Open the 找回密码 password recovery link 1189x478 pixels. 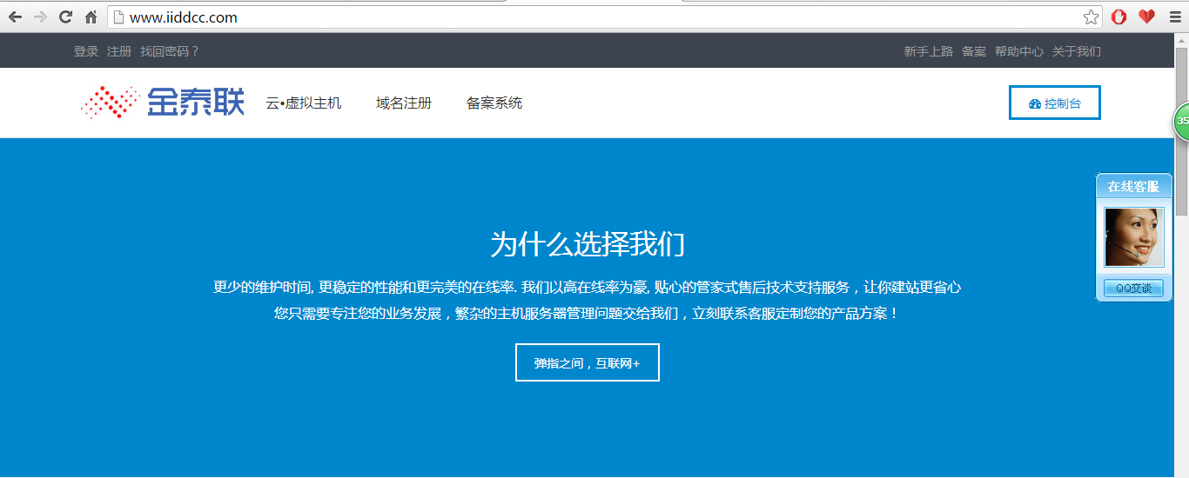170,51
